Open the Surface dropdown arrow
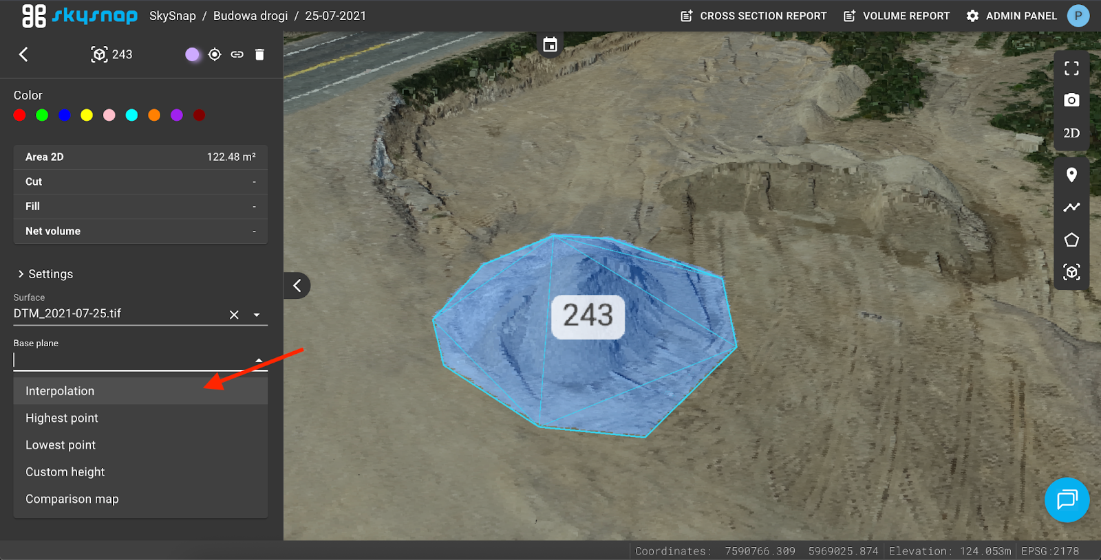 [257, 315]
